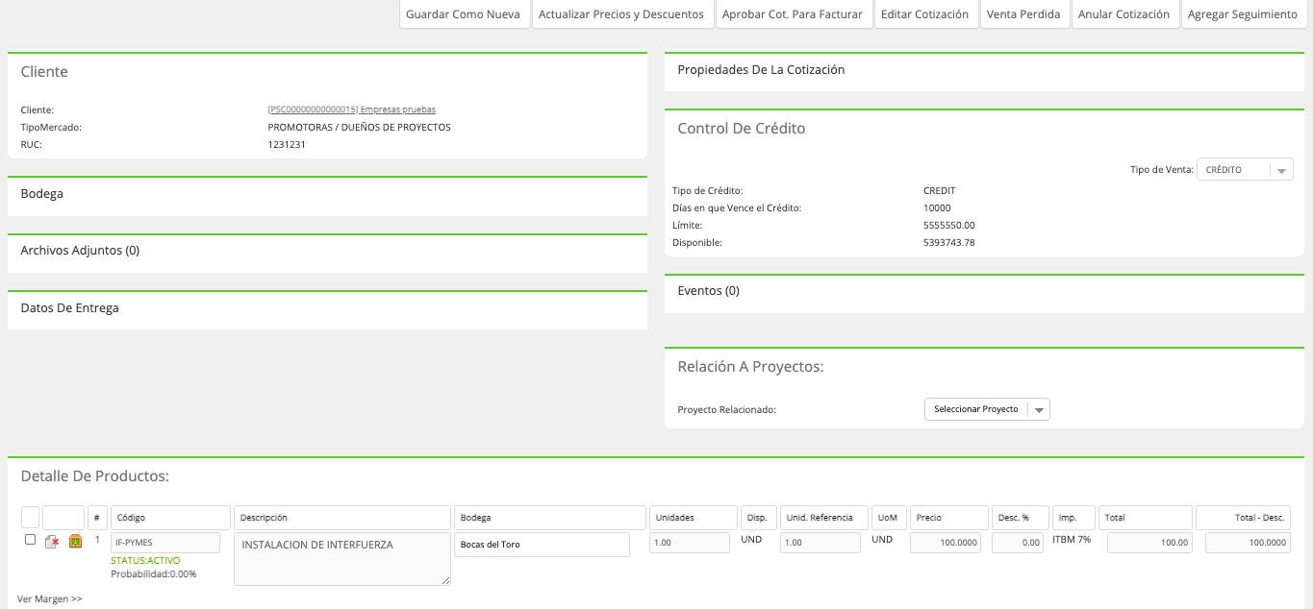Select Aprobar Cot. Para Facturar
The height and width of the screenshot is (609, 1313).
click(x=794, y=14)
